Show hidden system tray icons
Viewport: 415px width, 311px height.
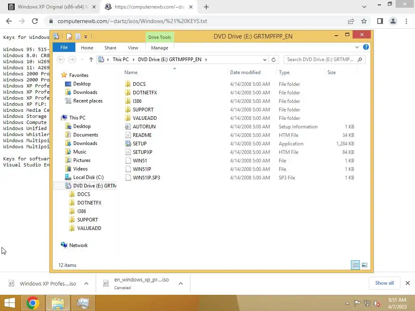(347, 303)
